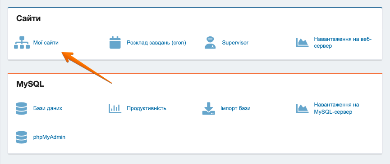Open the Мої сайти link

click(x=46, y=43)
